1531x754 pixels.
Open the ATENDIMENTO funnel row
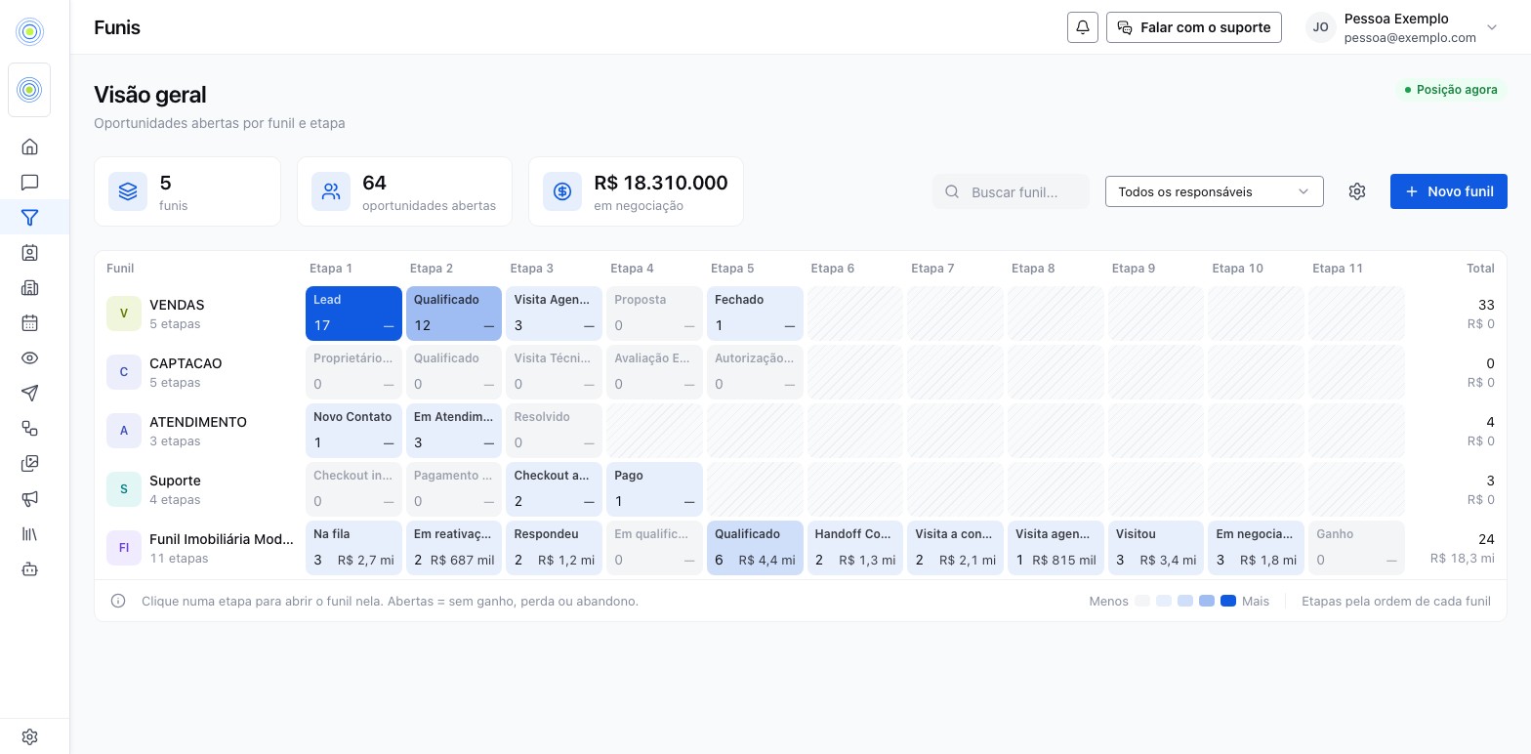(200, 431)
